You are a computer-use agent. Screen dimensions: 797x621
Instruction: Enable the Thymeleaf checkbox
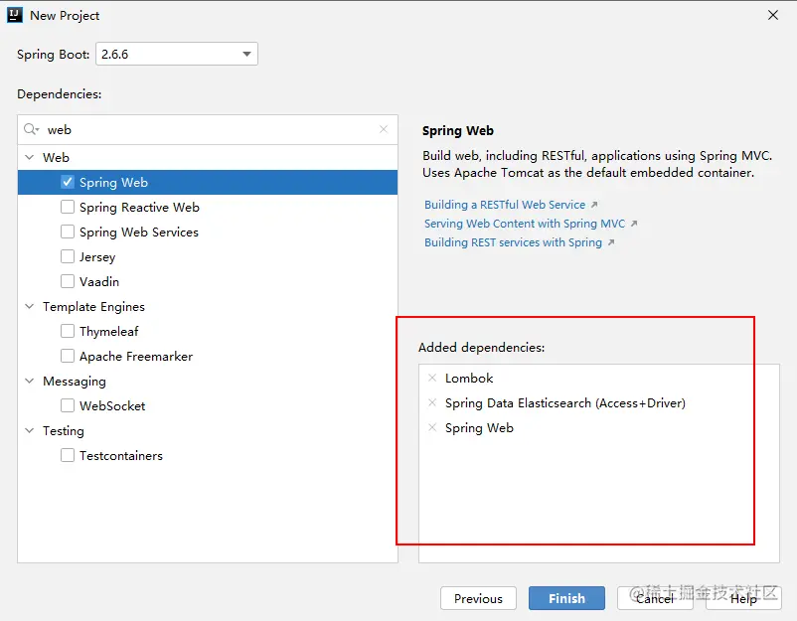coord(68,331)
